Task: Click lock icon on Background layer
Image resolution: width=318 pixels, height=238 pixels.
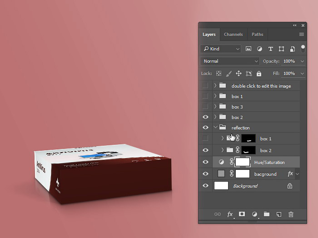Action: coord(290,186)
